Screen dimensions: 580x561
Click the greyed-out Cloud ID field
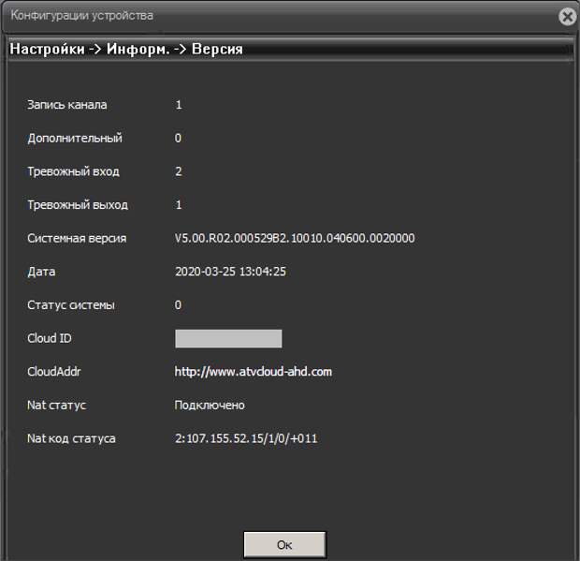pyautogui.click(x=228, y=338)
